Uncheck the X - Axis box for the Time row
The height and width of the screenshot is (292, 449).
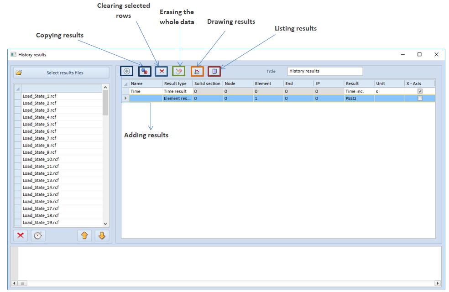[x=420, y=91]
